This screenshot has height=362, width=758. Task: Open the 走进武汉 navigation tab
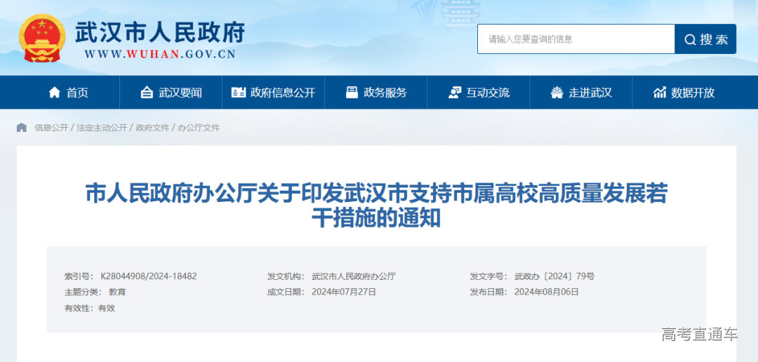[x=581, y=93]
